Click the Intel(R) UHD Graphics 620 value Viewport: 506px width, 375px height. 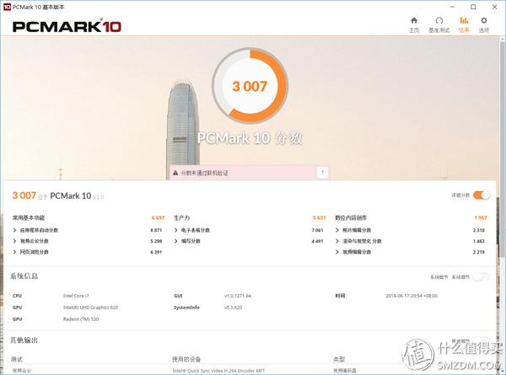click(x=90, y=308)
